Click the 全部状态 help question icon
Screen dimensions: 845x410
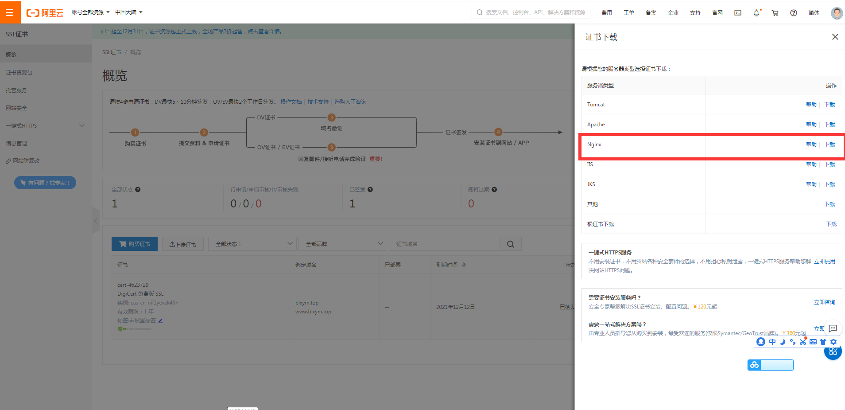pos(138,190)
